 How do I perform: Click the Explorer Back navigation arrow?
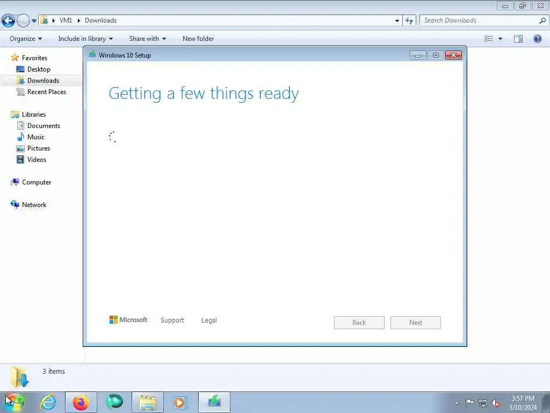coord(9,21)
